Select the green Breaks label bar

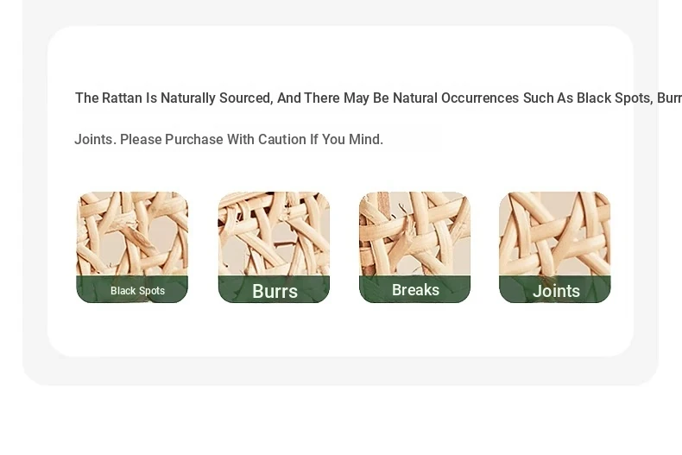tap(415, 289)
